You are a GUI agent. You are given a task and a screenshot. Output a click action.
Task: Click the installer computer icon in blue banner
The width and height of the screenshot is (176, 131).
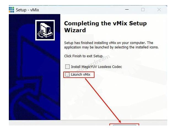point(45,30)
